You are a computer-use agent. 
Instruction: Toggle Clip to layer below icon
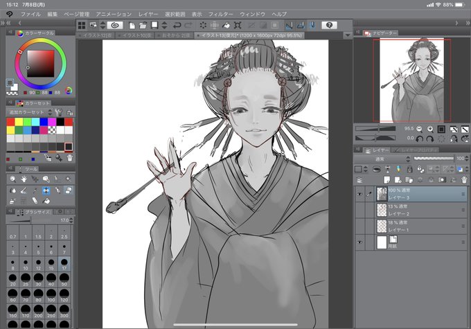coord(377,169)
